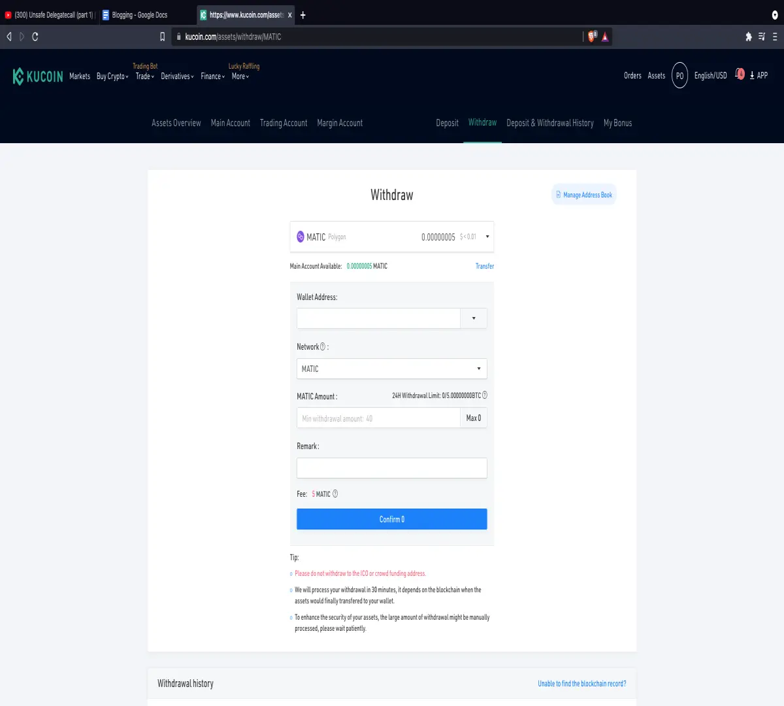The image size is (784, 706).
Task: Open the browser hamburger menu
Action: 775,37
